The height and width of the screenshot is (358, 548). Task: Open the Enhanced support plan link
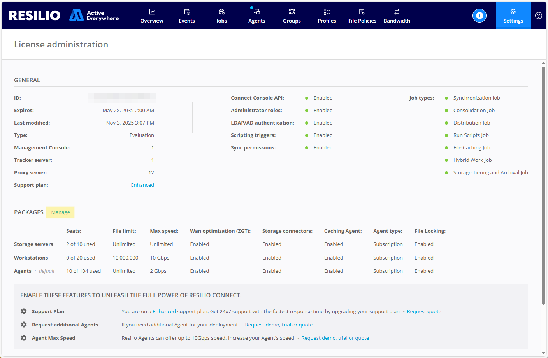pyautogui.click(x=142, y=185)
